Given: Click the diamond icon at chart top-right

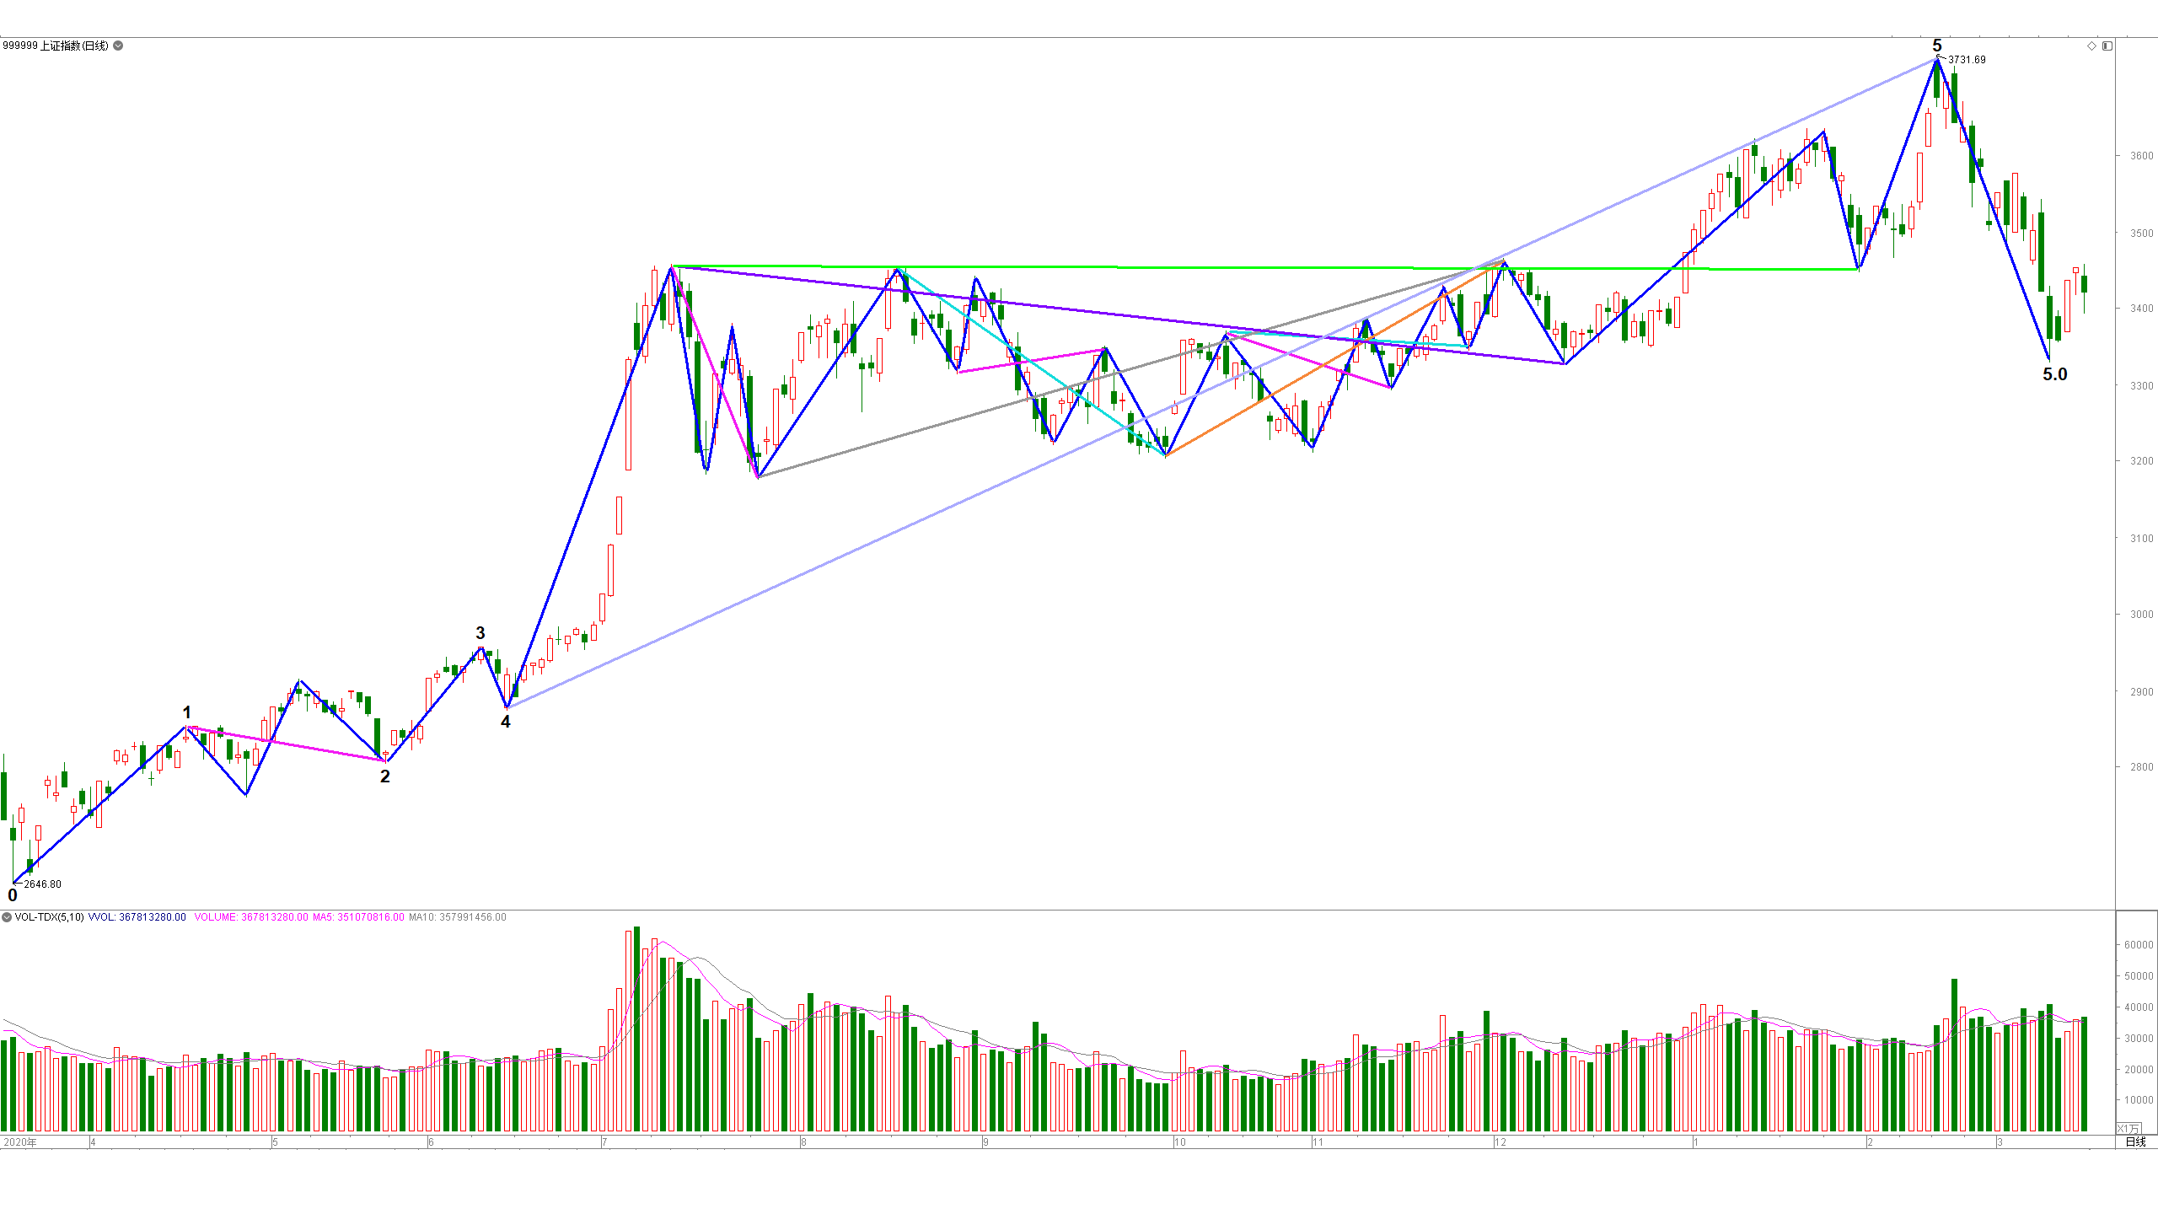Looking at the screenshot, I should pyautogui.click(x=2091, y=46).
